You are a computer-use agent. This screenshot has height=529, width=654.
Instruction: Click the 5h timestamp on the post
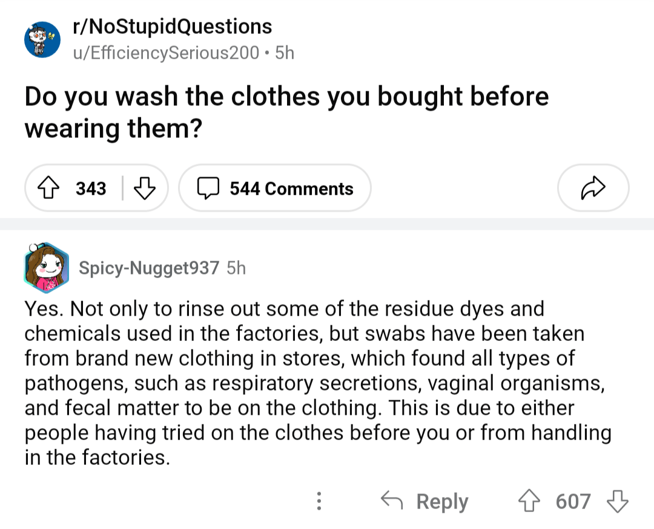tap(285, 53)
